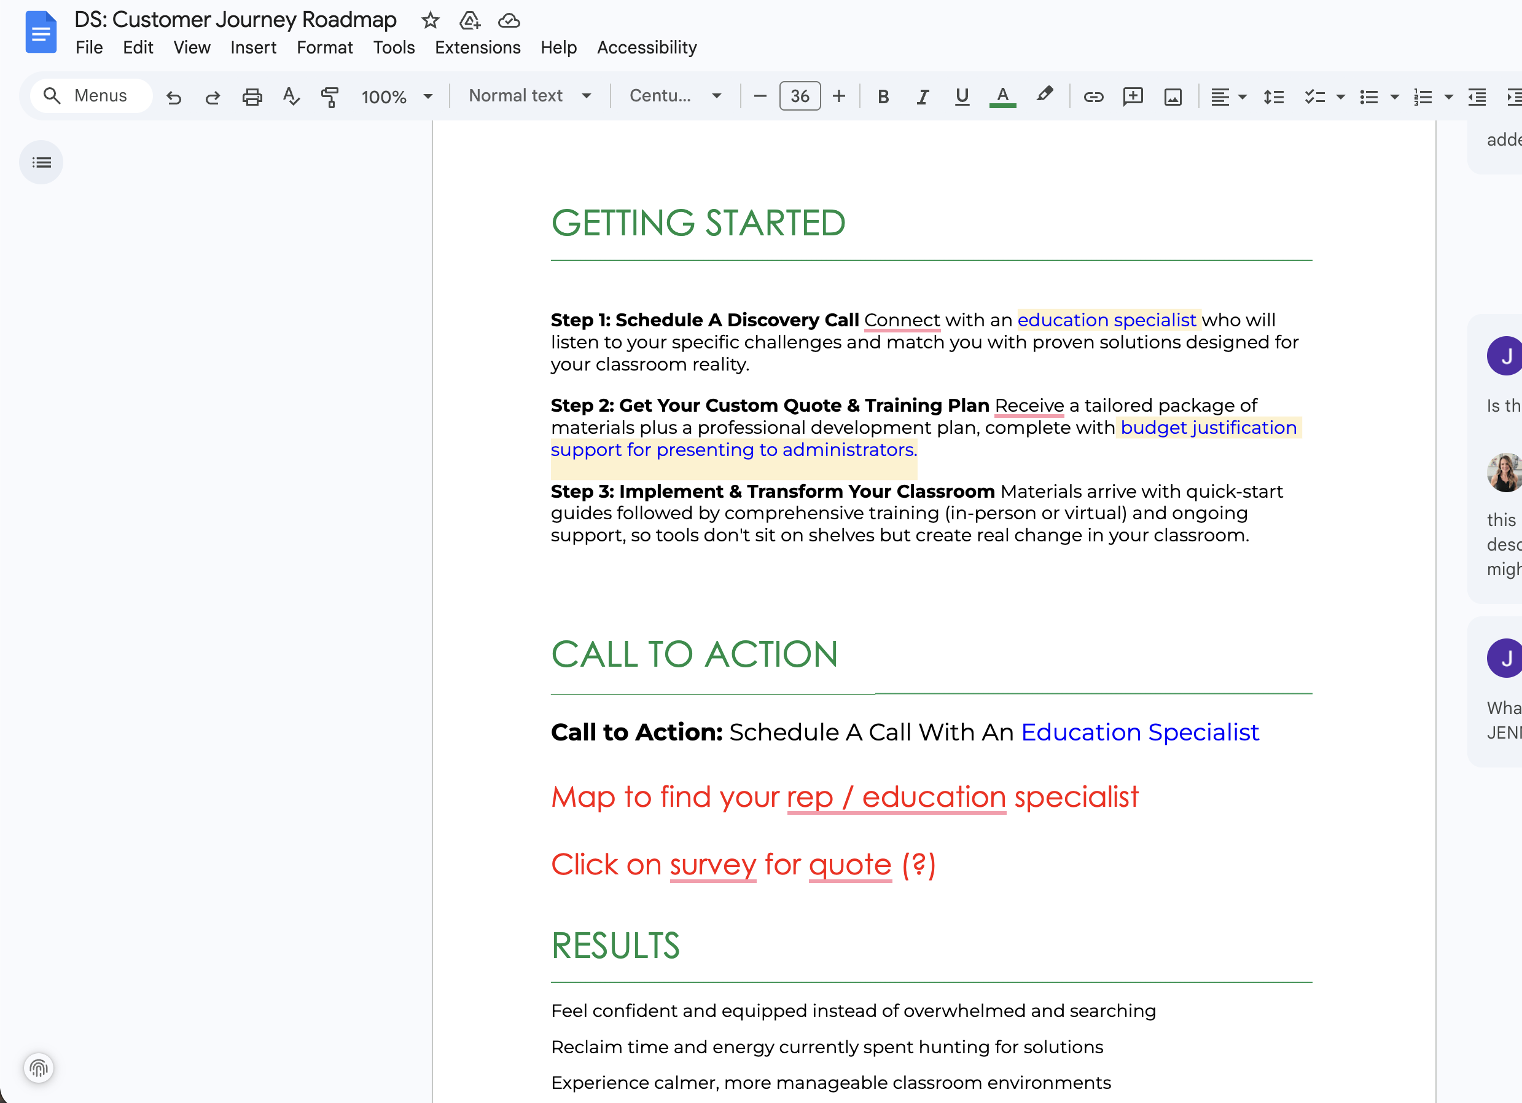The width and height of the screenshot is (1522, 1103).
Task: Click the fingerprint icon at bottom left
Action: click(x=39, y=1067)
